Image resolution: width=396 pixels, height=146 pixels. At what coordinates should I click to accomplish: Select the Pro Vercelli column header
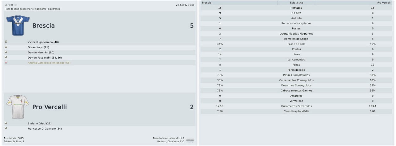(x=384, y=2)
